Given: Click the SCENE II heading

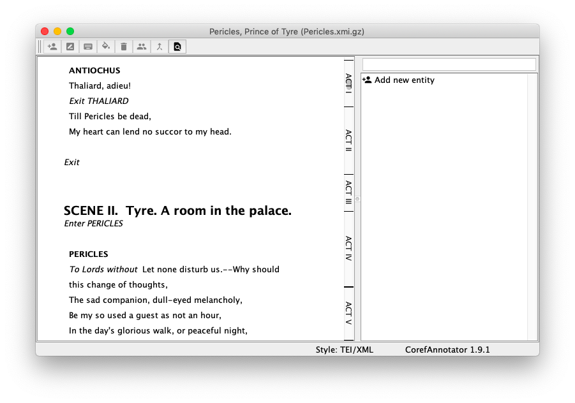Looking at the screenshot, I should 177,210.
